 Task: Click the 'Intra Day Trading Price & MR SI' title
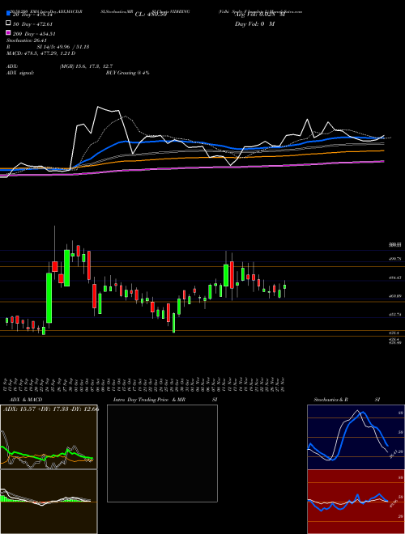point(165,400)
